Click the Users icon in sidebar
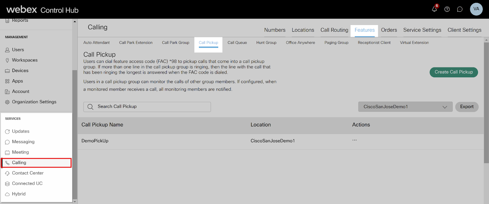The image size is (489, 204). (7, 50)
